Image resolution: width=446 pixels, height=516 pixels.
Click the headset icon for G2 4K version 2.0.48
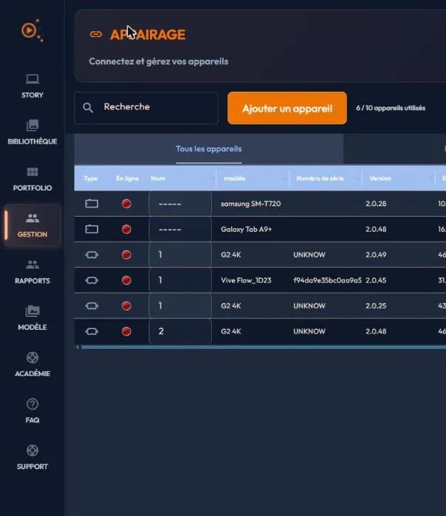click(92, 331)
